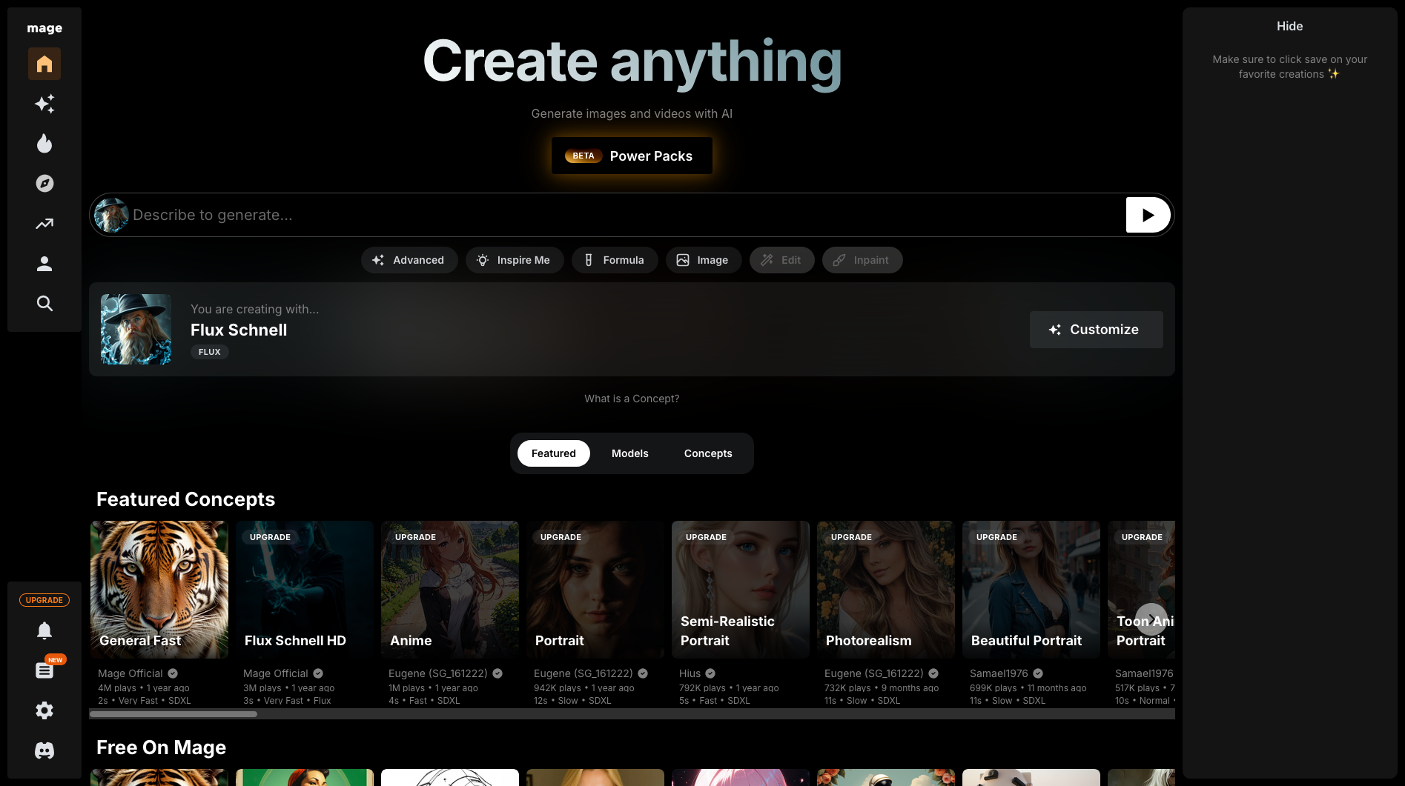Click the Flux Schnell wizard thumbnail
1405x786 pixels.
tap(136, 329)
